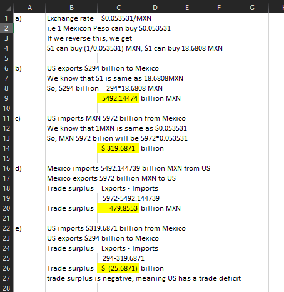
Task: Select yellow cell $ 319.6871
Action: pyautogui.click(x=118, y=148)
